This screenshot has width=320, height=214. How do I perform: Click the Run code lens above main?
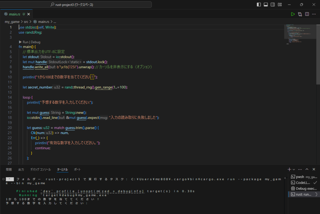click(x=26, y=42)
